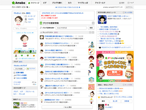
Task: Expand モグスタッフのブログ recent articles arrow
Action: pyautogui.click(x=69, y=53)
